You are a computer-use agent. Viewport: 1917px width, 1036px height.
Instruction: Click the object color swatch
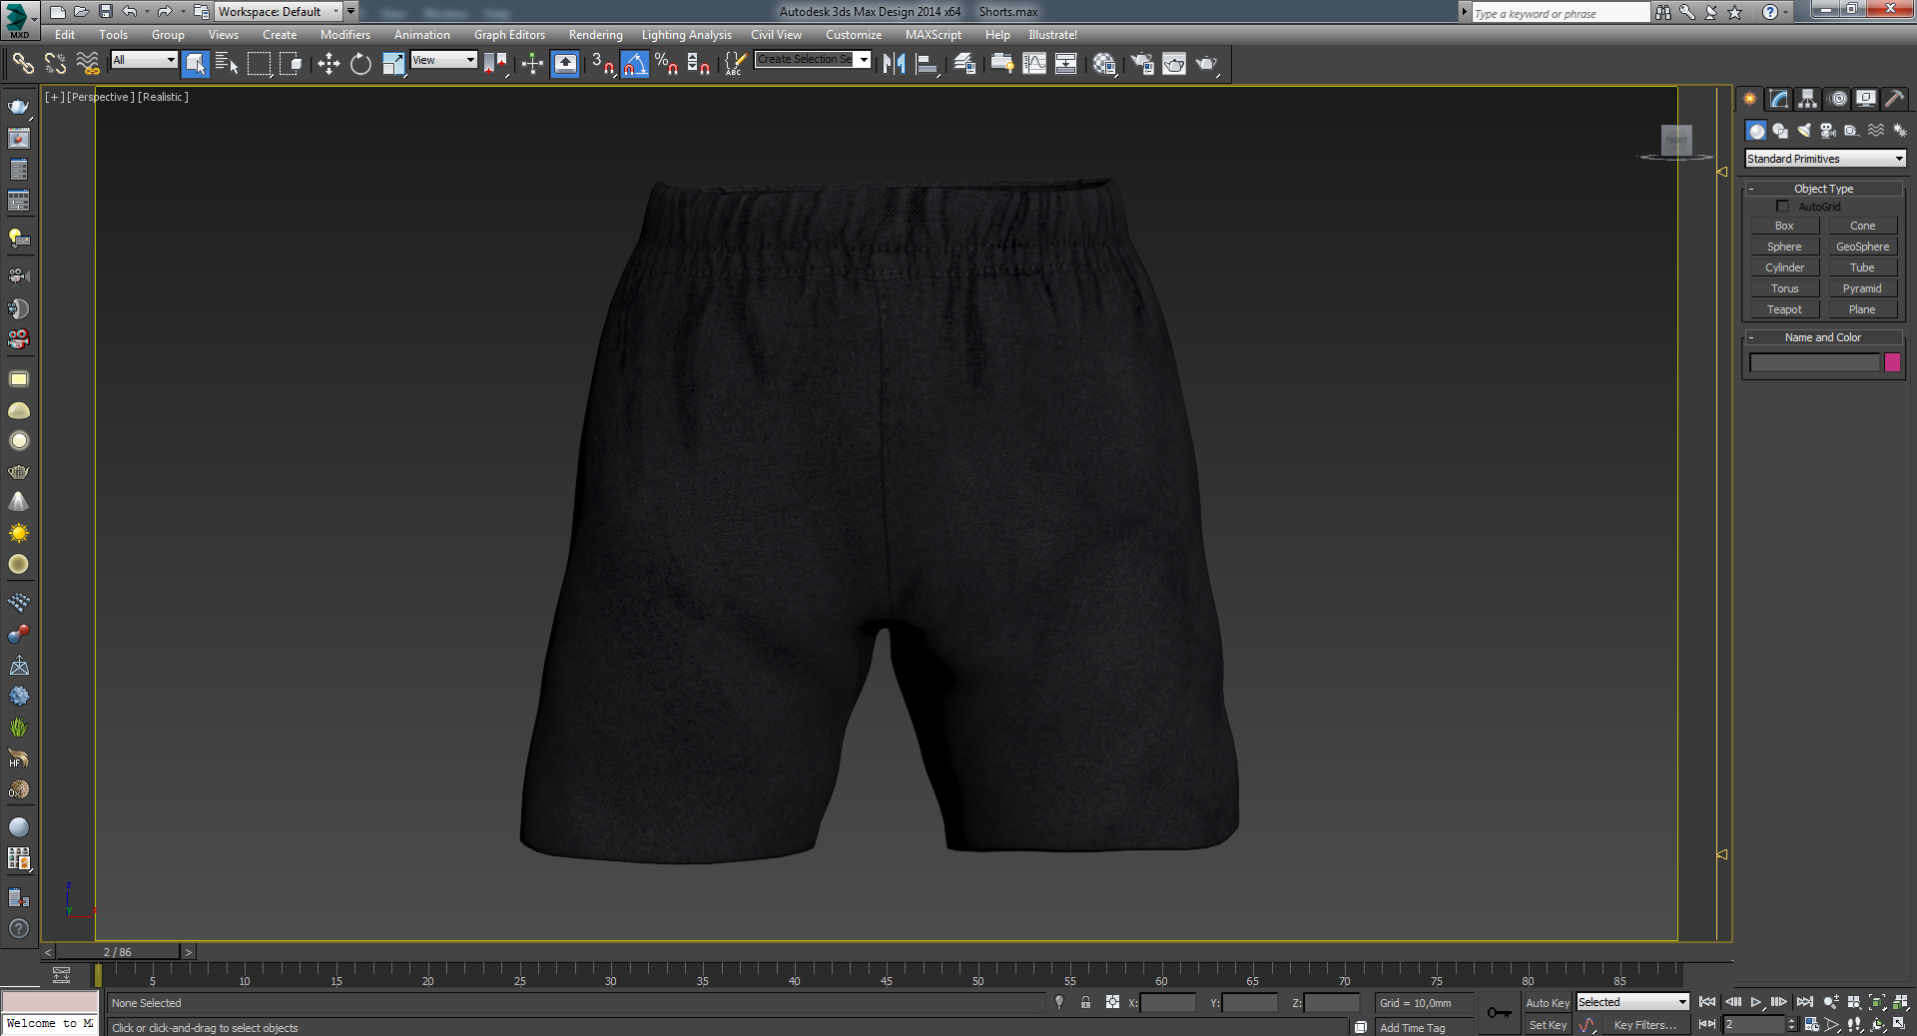tap(1892, 363)
